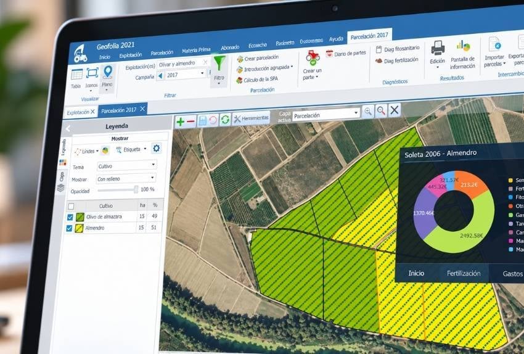This screenshot has height=354, width=524.
Task: Click the red-handled magnifier icon
Action: pos(381,110)
